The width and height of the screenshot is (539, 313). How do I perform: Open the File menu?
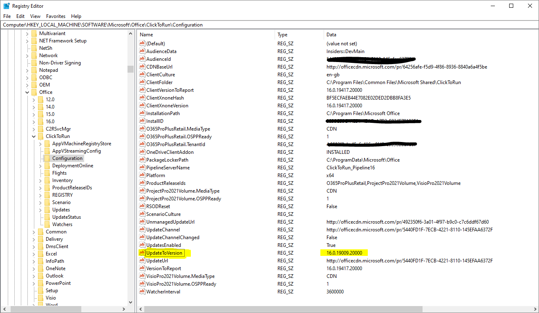click(7, 16)
